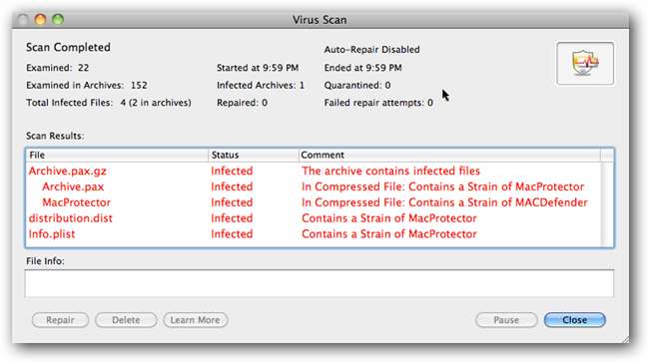Sort results by File column header
The width and height of the screenshot is (649, 363).
(x=117, y=155)
